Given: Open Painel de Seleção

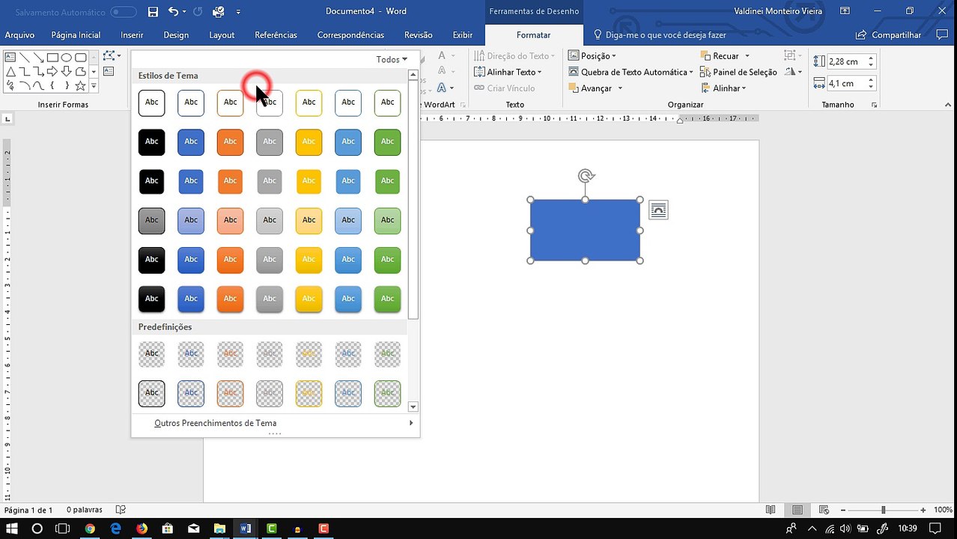Looking at the screenshot, I should tap(738, 72).
